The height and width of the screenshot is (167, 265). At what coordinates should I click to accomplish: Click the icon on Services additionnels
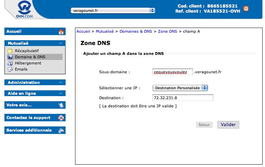[x=61, y=130]
